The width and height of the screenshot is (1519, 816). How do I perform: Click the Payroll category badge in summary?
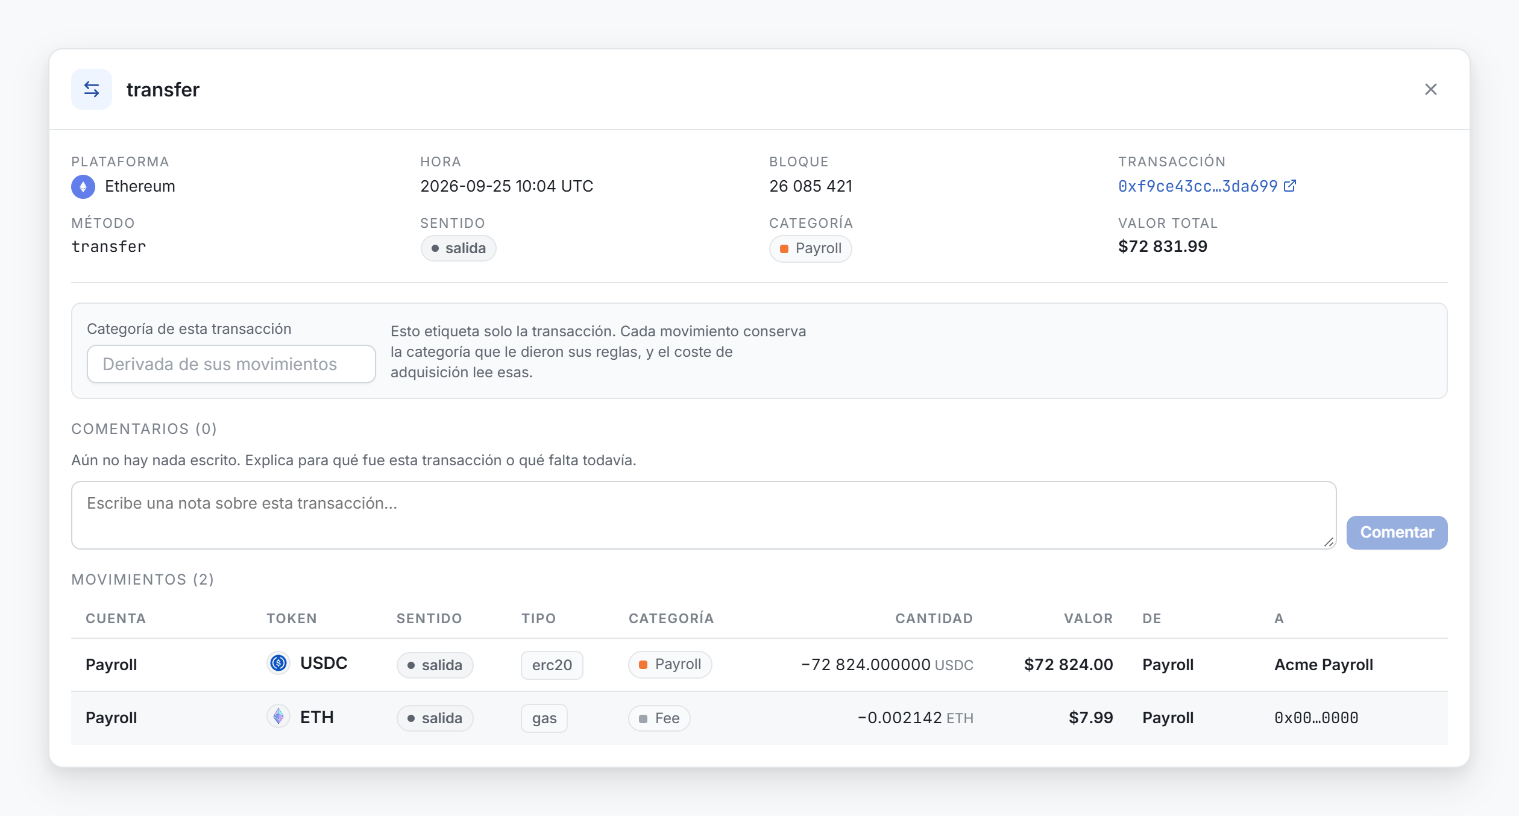[810, 248]
